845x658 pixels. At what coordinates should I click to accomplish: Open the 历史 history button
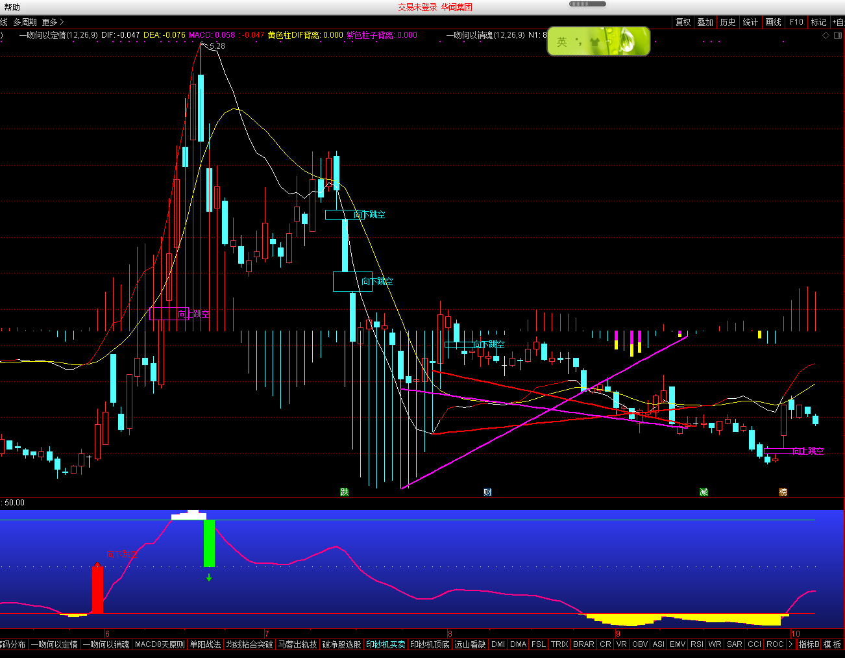tap(728, 22)
